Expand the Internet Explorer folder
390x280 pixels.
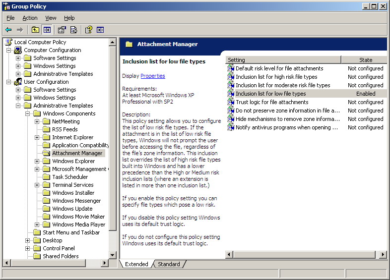(37, 137)
